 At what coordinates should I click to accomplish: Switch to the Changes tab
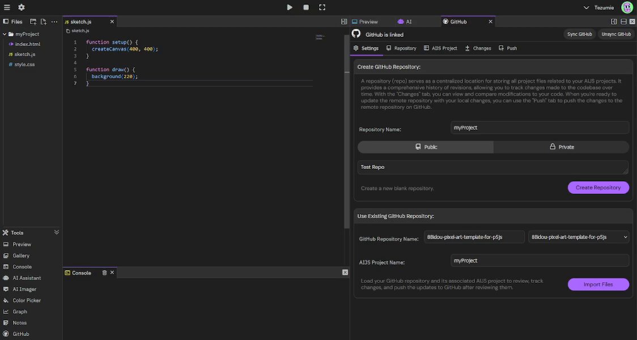coord(478,48)
